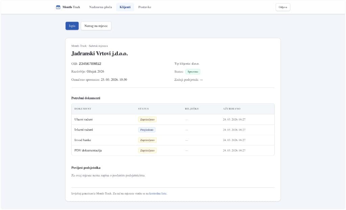346x210 pixels.
Task: Open the Postavke section
Action: (145, 6)
